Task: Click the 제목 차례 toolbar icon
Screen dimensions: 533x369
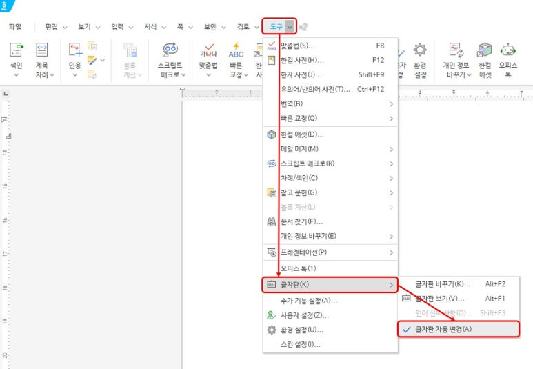Action: (42, 50)
